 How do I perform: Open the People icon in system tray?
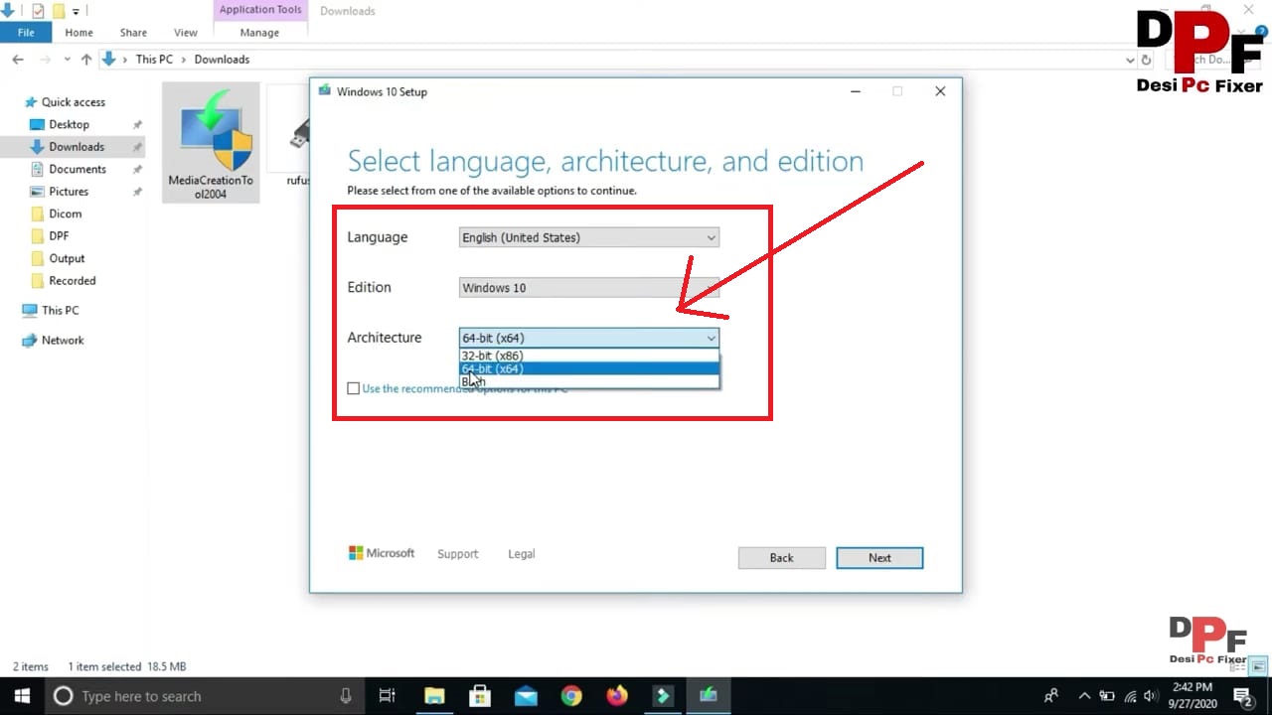pos(1051,696)
